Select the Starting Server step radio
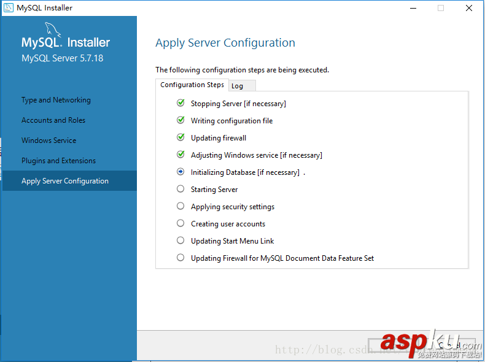The image size is (485, 362). (180, 189)
